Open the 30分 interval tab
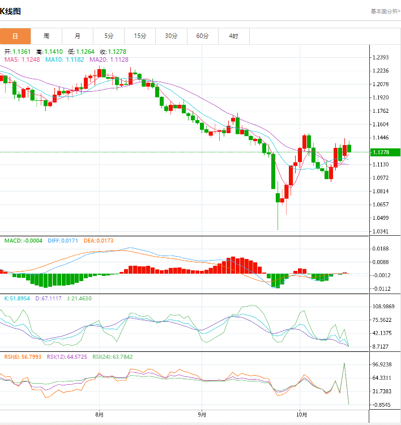Viewport: 401px width, 425px height. (x=171, y=36)
